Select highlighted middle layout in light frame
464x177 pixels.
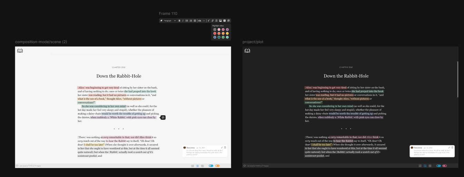tap(197, 166)
